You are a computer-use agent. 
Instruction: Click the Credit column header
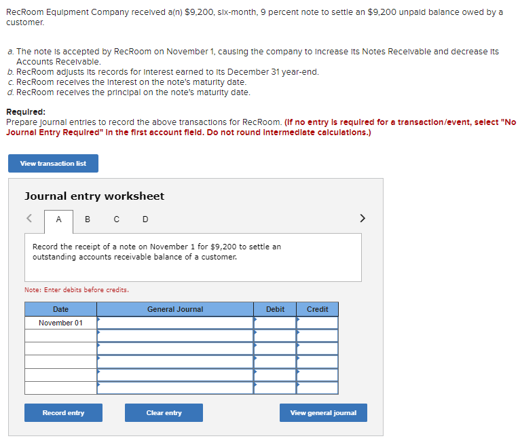coord(318,309)
